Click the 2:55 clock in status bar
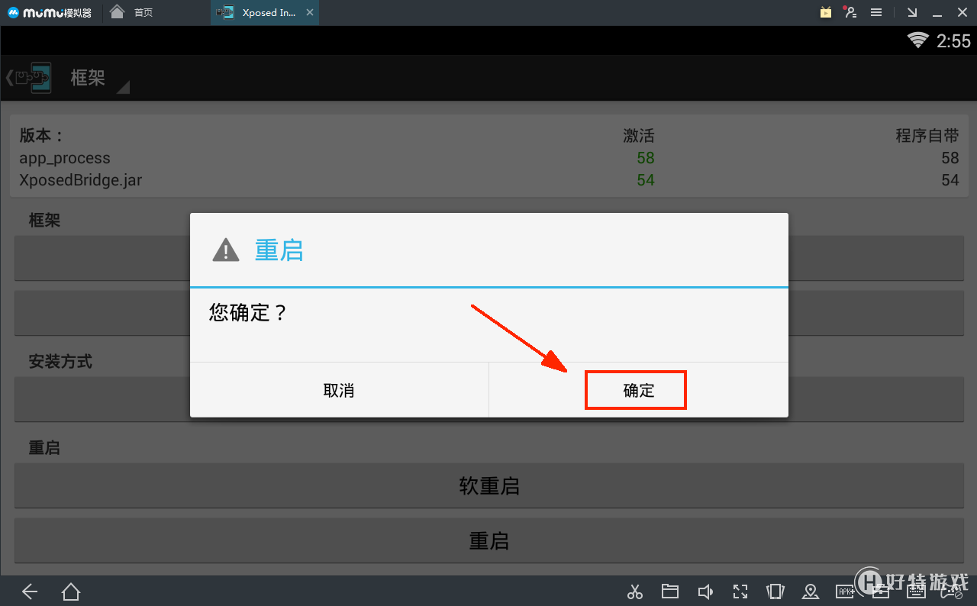 [953, 41]
